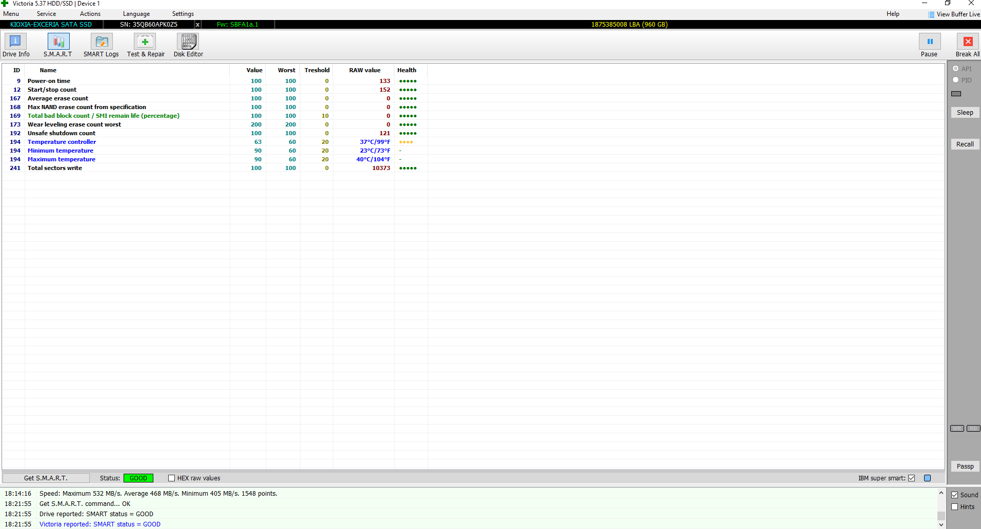Open the Menu menu
Image resolution: width=981 pixels, height=529 pixels.
click(11, 14)
